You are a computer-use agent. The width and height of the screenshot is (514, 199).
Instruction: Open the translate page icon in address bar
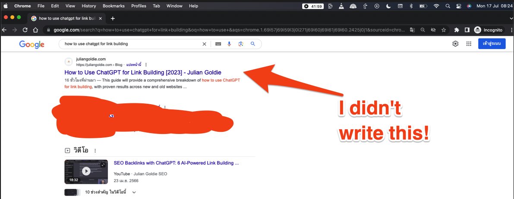pyautogui.click(x=412, y=30)
